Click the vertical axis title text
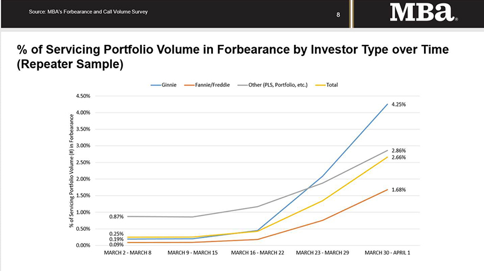484x271 pixels. coord(71,170)
